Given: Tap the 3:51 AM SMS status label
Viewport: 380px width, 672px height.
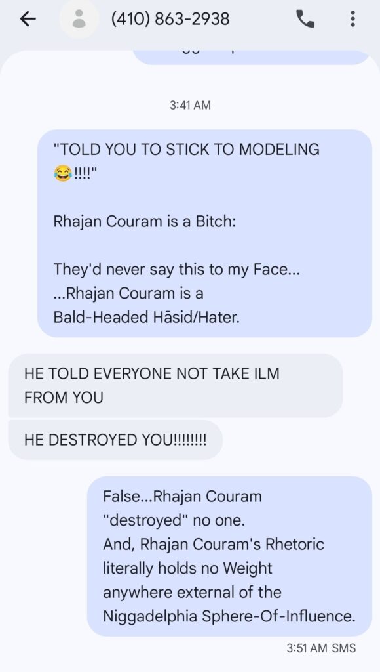Looking at the screenshot, I should pyautogui.click(x=321, y=648).
